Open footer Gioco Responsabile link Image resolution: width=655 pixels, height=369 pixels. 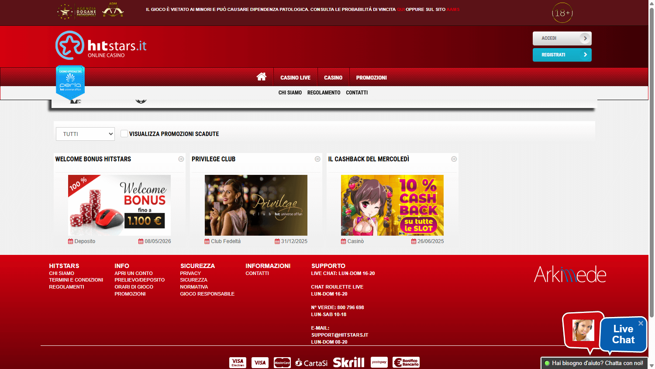click(207, 294)
